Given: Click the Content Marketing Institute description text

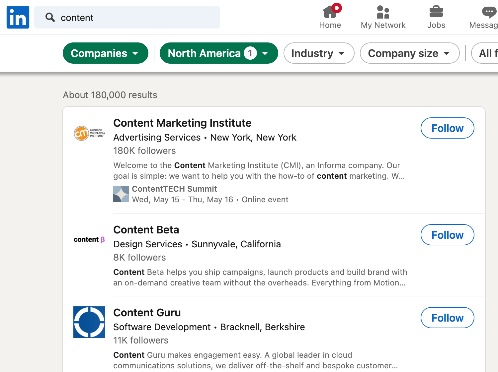Looking at the screenshot, I should pos(259,171).
